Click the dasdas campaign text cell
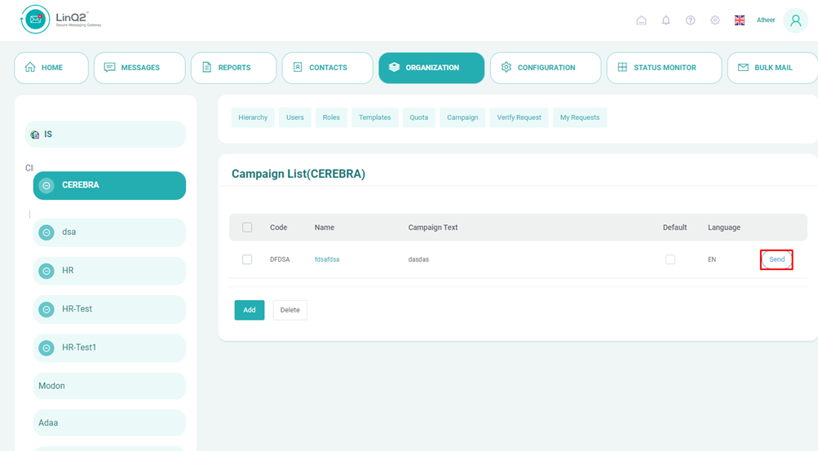The height and width of the screenshot is (451, 818). (418, 259)
